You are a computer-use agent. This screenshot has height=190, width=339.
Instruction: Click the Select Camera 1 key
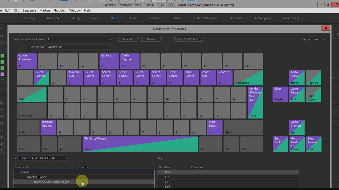(42, 78)
